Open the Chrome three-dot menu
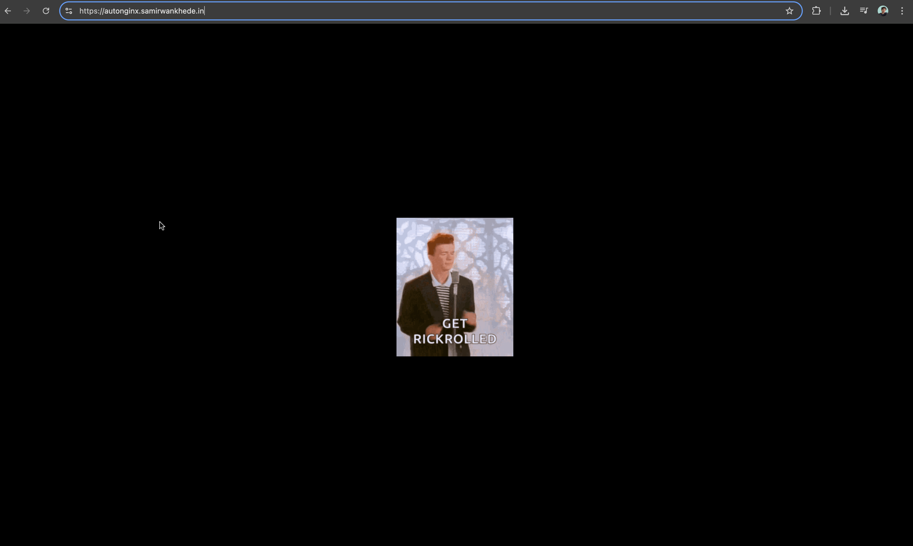The width and height of the screenshot is (913, 546). [902, 11]
